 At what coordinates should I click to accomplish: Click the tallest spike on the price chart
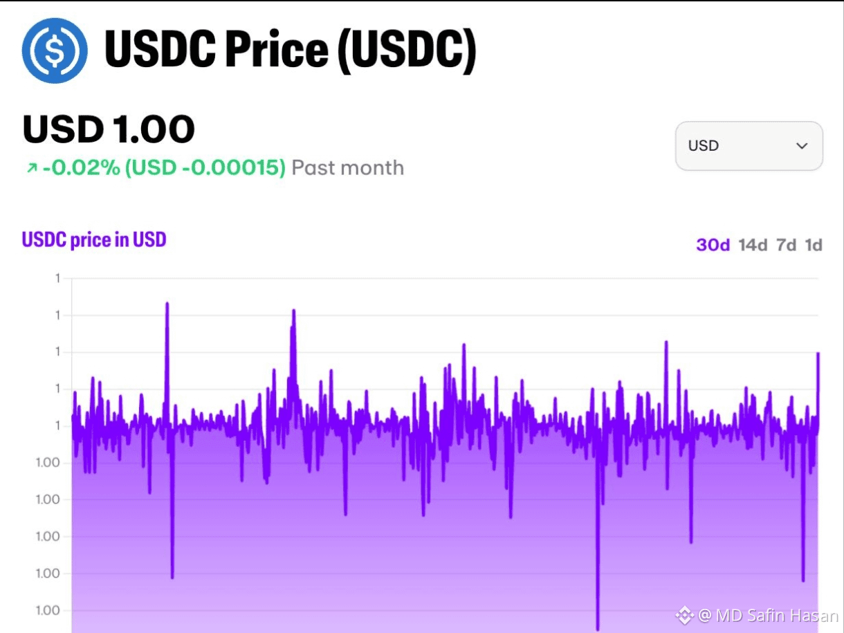pyautogui.click(x=167, y=304)
